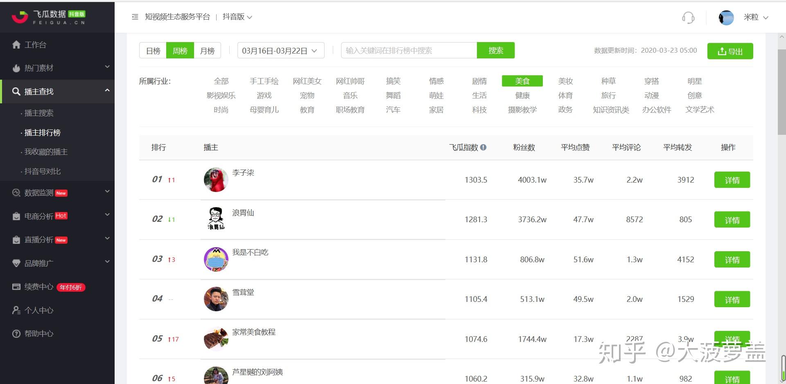Click the 个人中心 person icon

[x=16, y=310]
